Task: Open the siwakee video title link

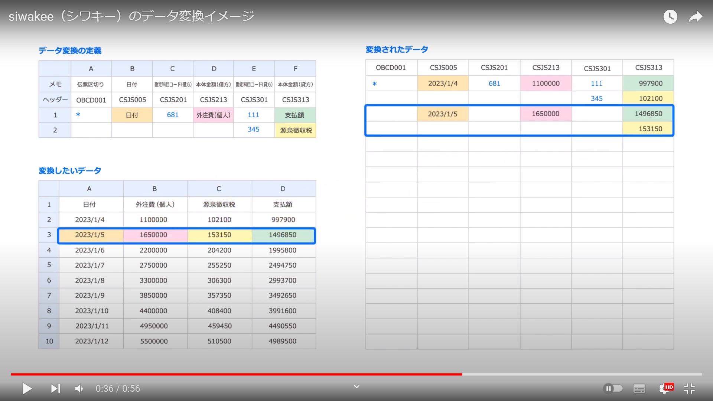Action: (x=131, y=16)
